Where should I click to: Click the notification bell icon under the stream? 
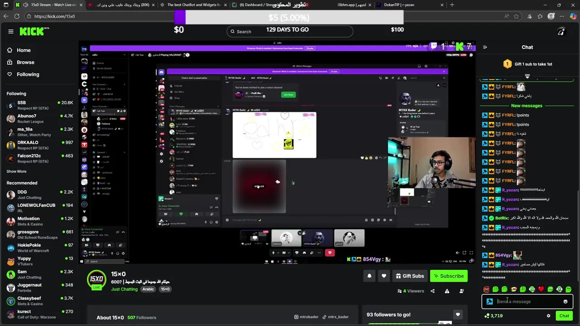369,276
